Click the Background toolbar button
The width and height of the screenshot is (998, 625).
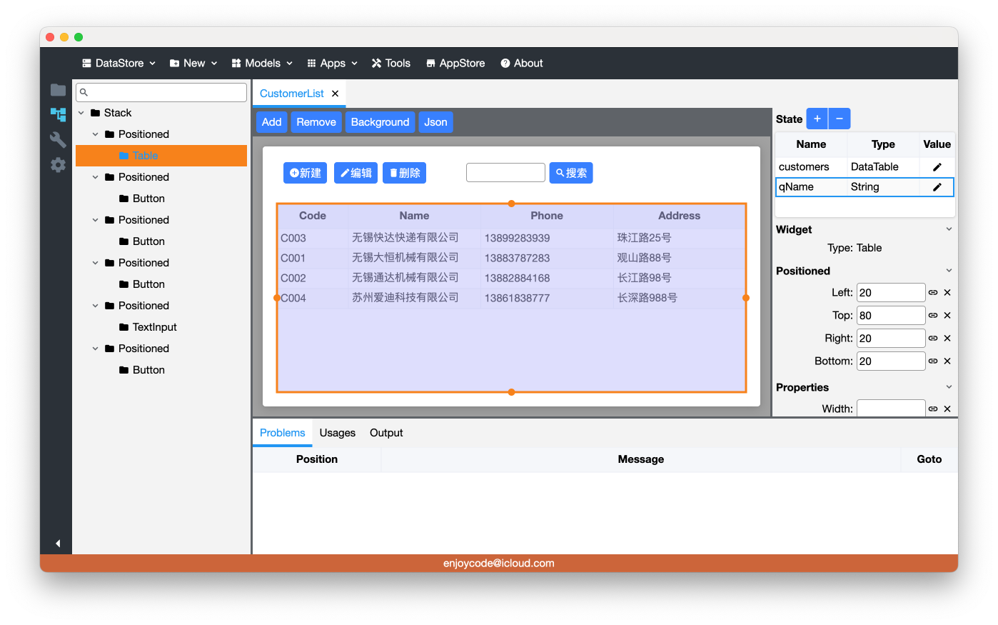click(x=380, y=122)
